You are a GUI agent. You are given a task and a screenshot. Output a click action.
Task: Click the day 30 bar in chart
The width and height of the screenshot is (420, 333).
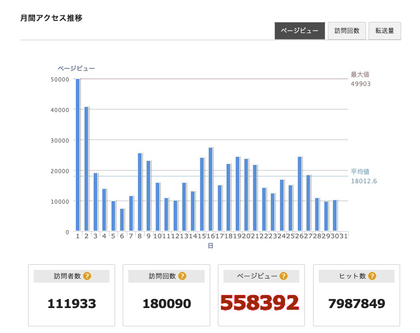(334, 215)
